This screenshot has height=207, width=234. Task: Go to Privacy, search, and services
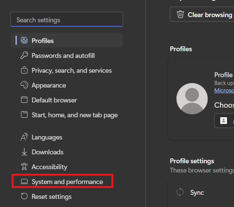67,70
